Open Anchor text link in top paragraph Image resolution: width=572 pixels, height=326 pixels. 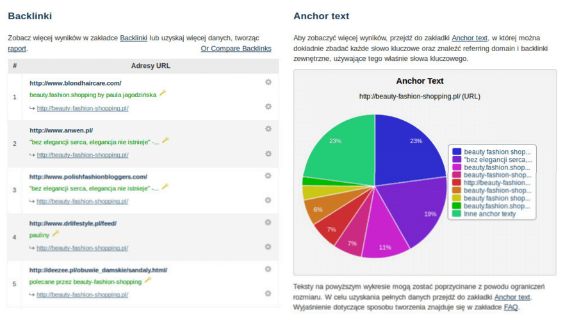(470, 38)
